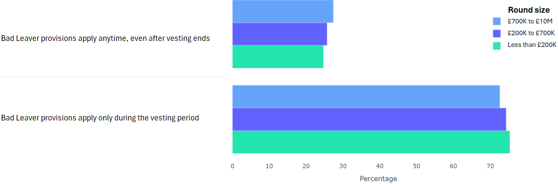Viewport: 558px width, 184px height.
Task: Click the 'apply anytime, even after vesting ends' label
Action: 105,38
